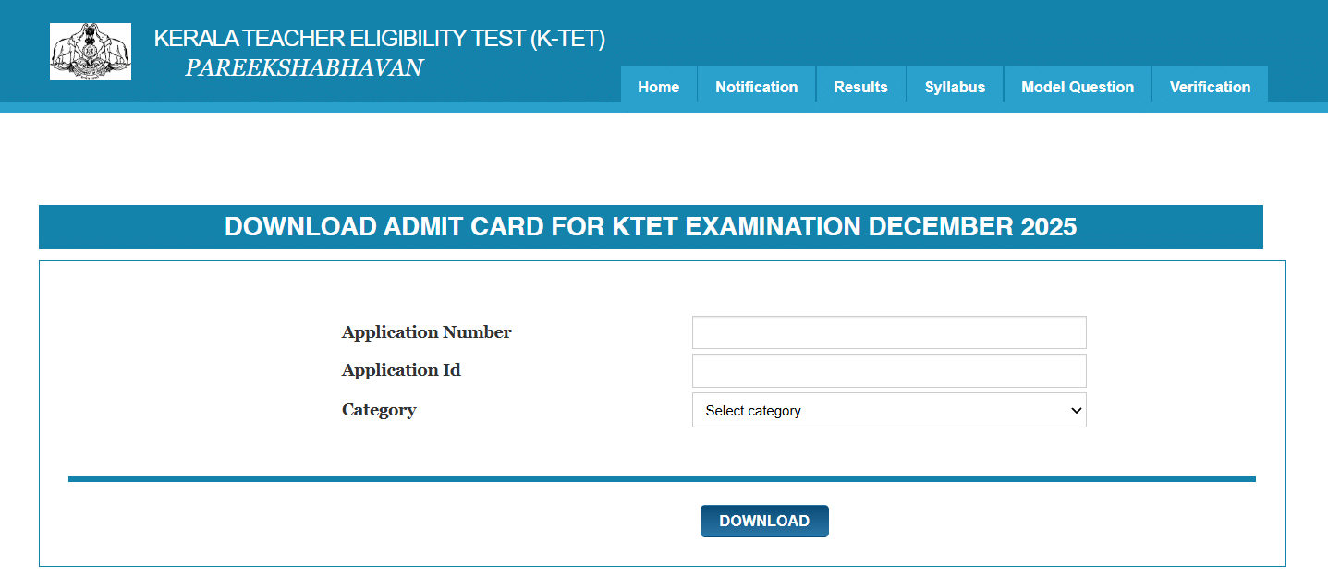
Task: Expand the category selection list
Action: pos(887,410)
